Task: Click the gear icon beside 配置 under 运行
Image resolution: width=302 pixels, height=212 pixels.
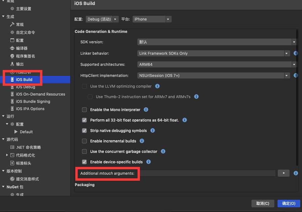Action: coord(12,124)
